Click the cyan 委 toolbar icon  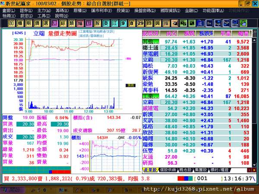coord(106,23)
